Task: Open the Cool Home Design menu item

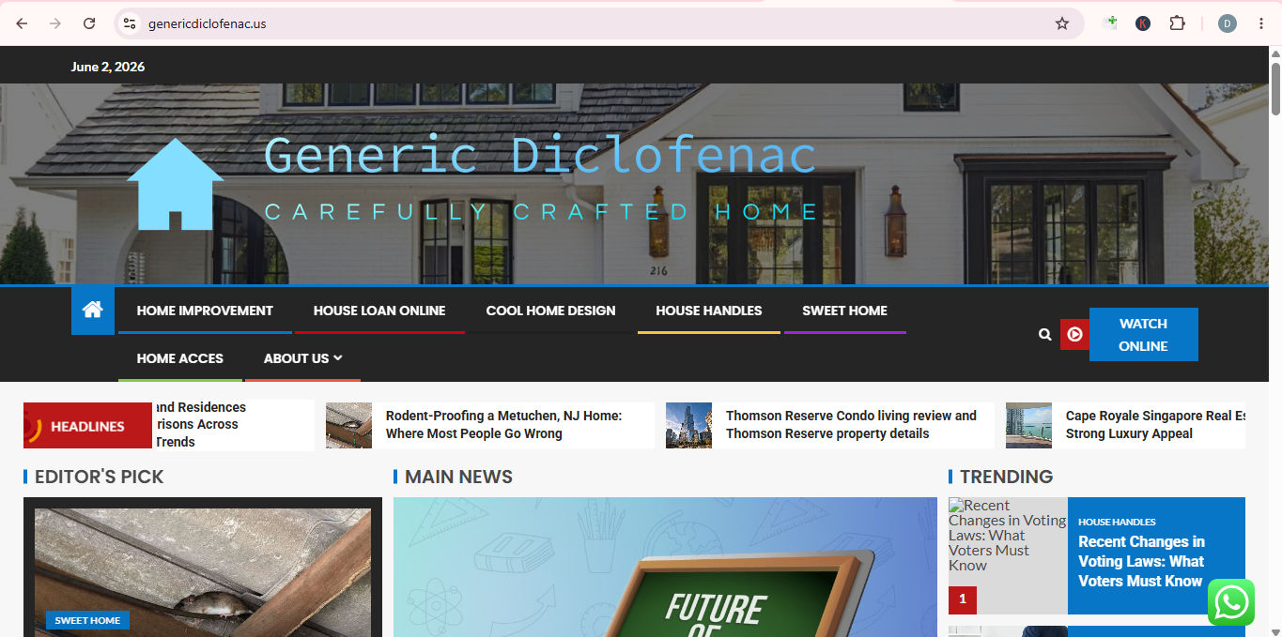Action: (x=550, y=311)
